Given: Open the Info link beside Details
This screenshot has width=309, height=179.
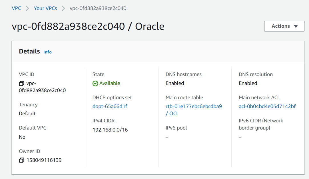Looking at the screenshot, I should 47,52.
